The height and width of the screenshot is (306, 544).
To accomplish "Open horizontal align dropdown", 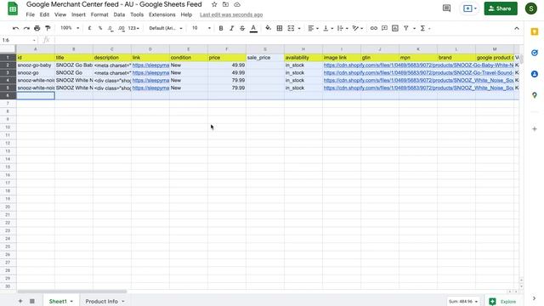I will pyautogui.click(x=313, y=28).
